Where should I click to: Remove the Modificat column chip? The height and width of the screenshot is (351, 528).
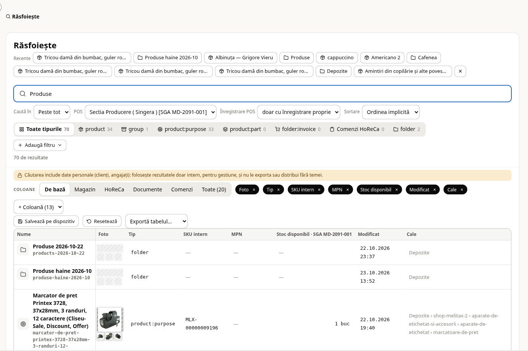tap(434, 190)
